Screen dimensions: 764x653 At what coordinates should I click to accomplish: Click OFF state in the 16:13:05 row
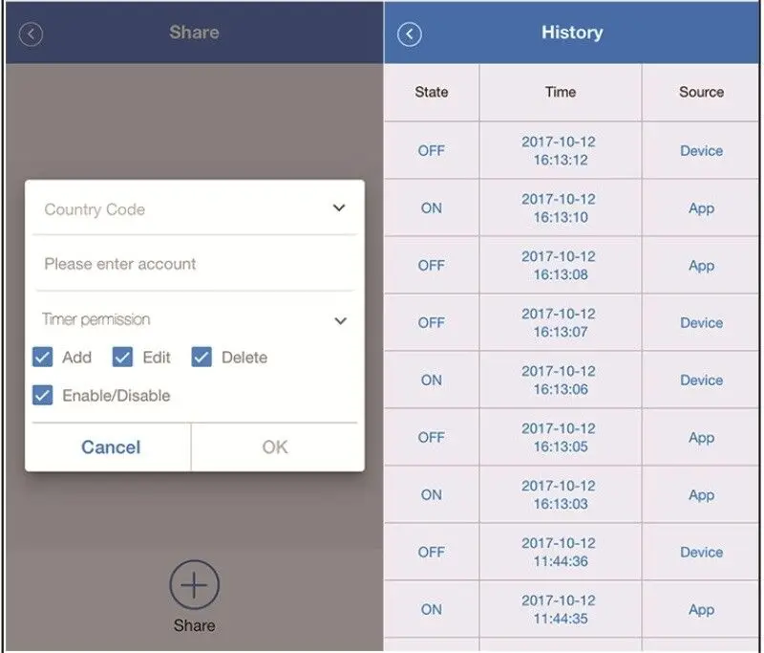point(432,438)
